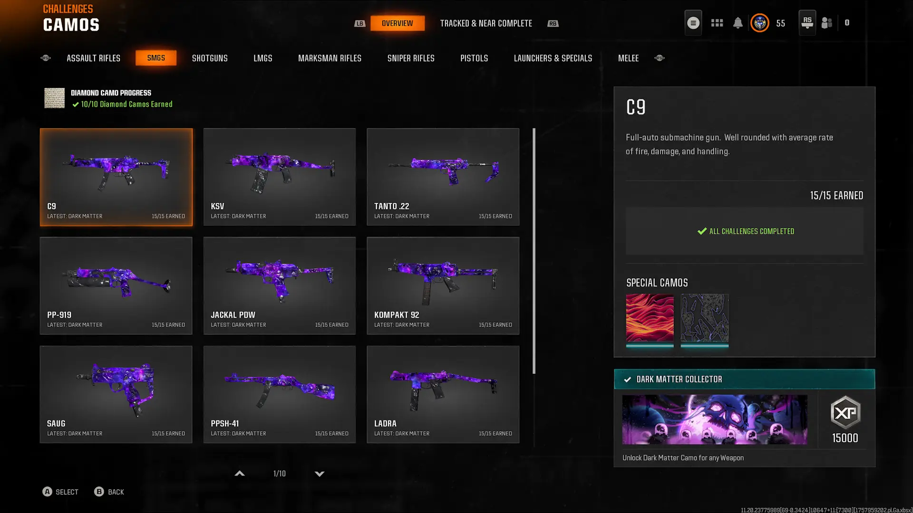Open the hamburger menu icon in the top bar
Image resolution: width=913 pixels, height=513 pixels.
[x=693, y=23]
